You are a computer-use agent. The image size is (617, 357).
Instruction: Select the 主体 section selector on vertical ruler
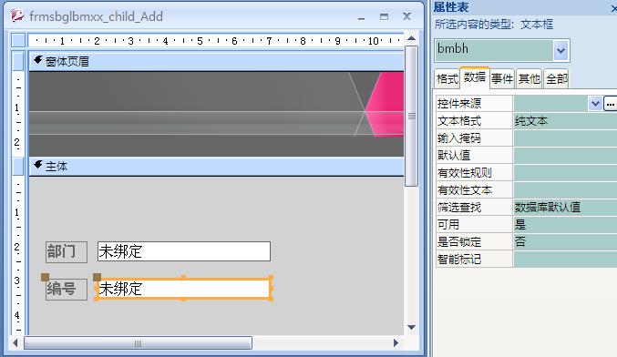[18, 167]
